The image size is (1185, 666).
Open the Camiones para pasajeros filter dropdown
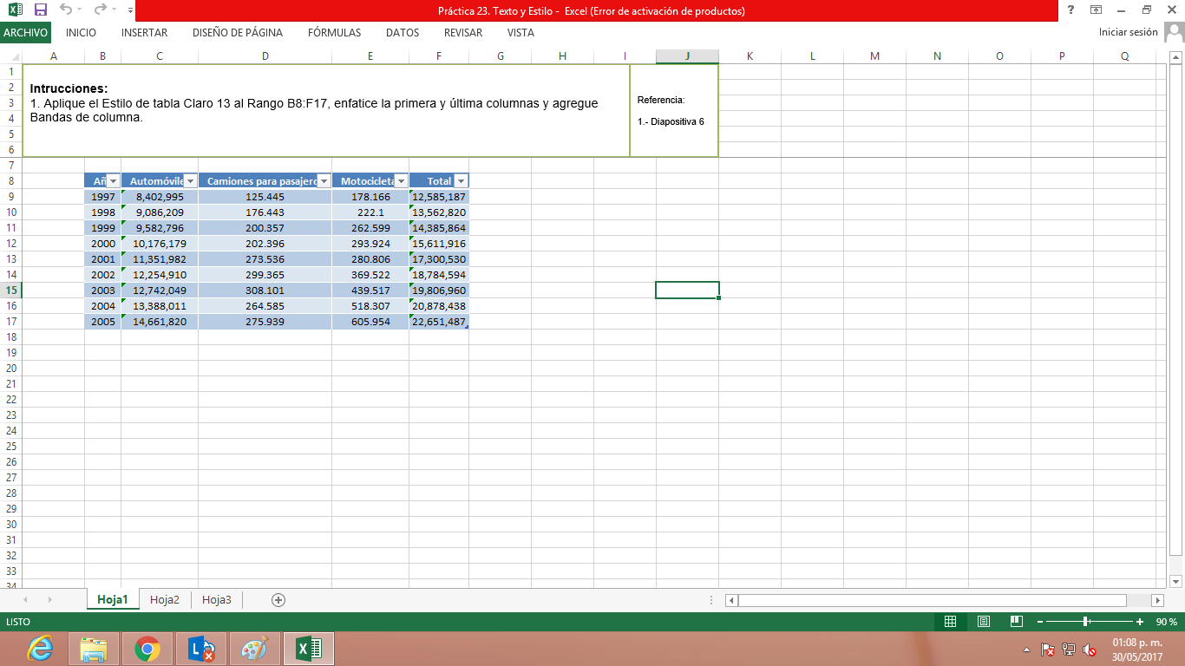(324, 181)
